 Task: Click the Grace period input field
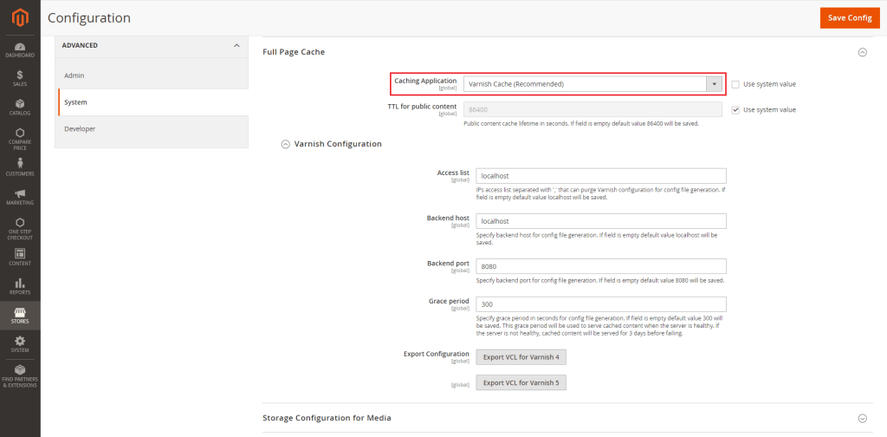click(x=601, y=304)
